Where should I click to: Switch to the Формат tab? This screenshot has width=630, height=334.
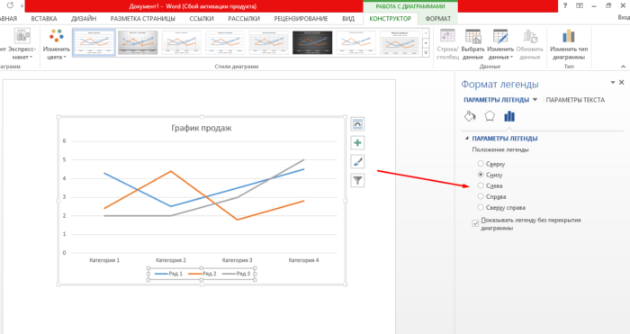point(438,19)
